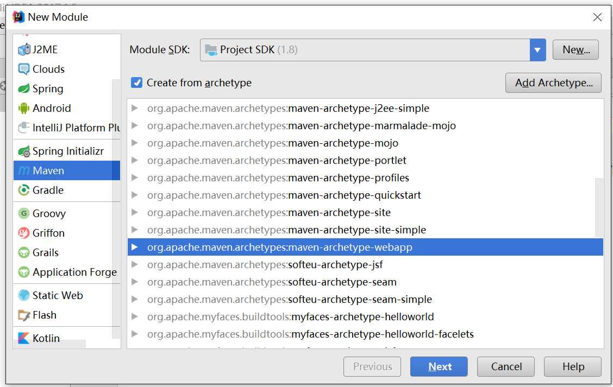Image resolution: width=613 pixels, height=387 pixels.
Task: Click the Flash icon
Action: (x=24, y=315)
